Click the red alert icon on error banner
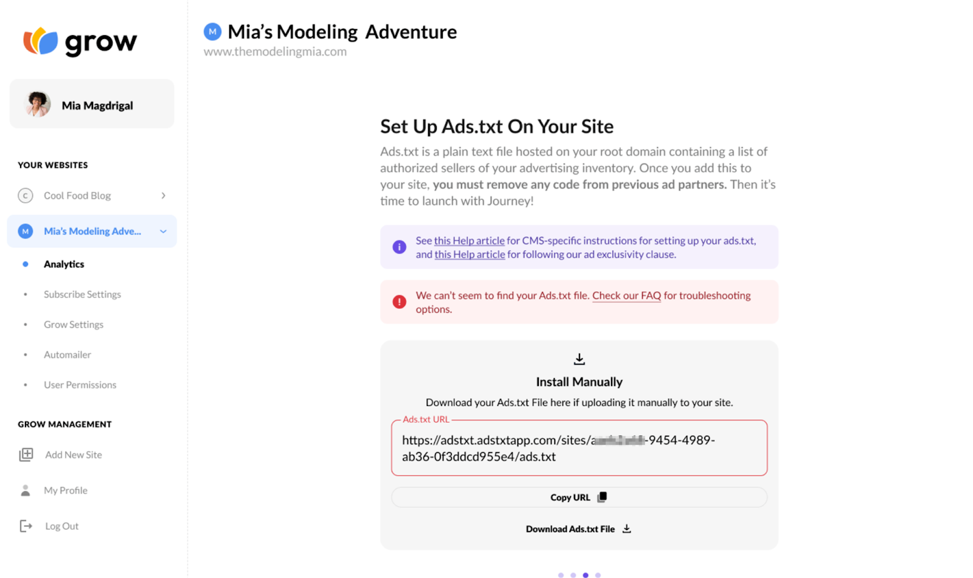This screenshot has height=578, width=973. 399,301
